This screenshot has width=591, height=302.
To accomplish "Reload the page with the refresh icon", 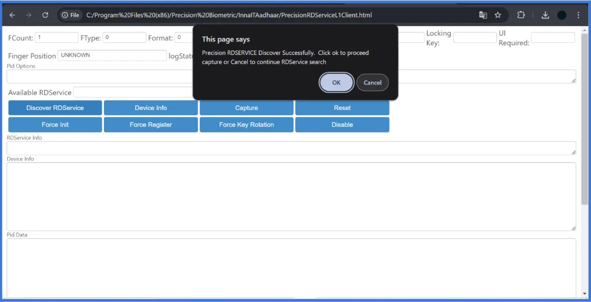I will pos(45,15).
